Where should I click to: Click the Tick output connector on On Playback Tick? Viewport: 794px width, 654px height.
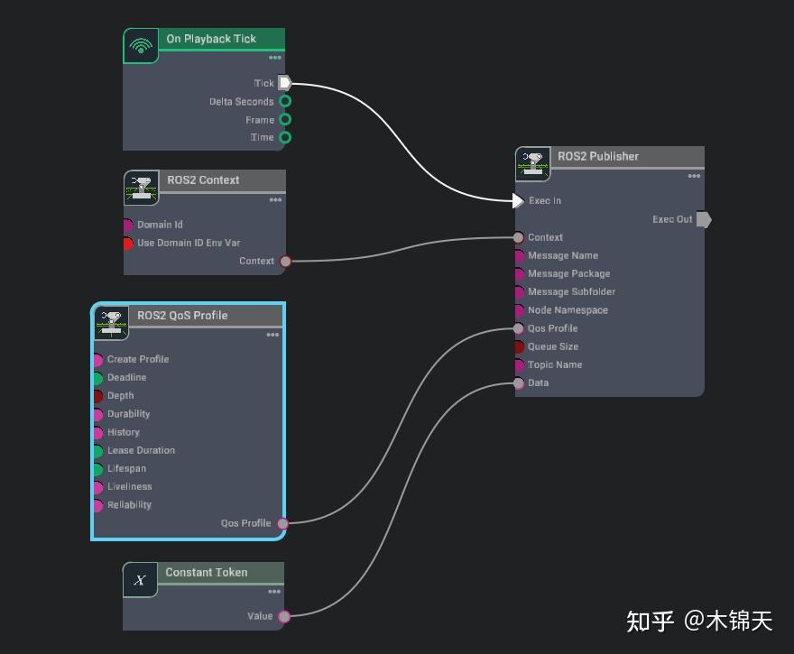(x=284, y=82)
